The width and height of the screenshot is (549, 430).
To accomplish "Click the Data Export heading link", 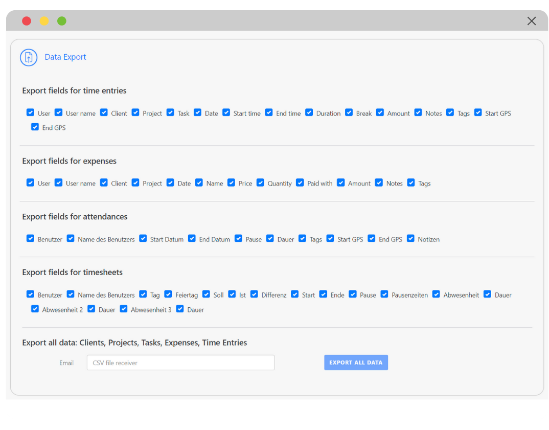I will click(65, 57).
